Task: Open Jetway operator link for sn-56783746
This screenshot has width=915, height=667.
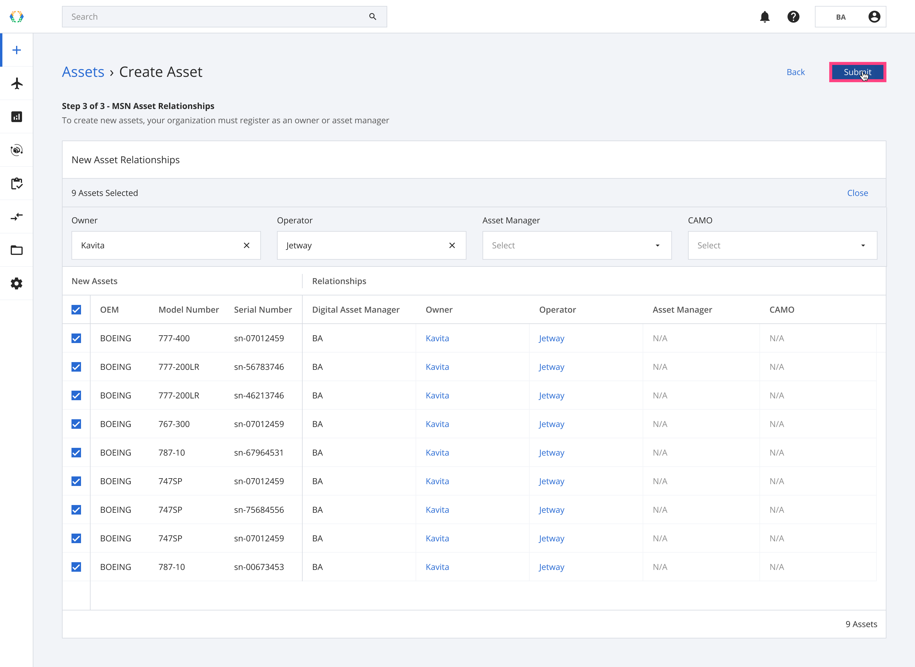Action: tap(551, 367)
